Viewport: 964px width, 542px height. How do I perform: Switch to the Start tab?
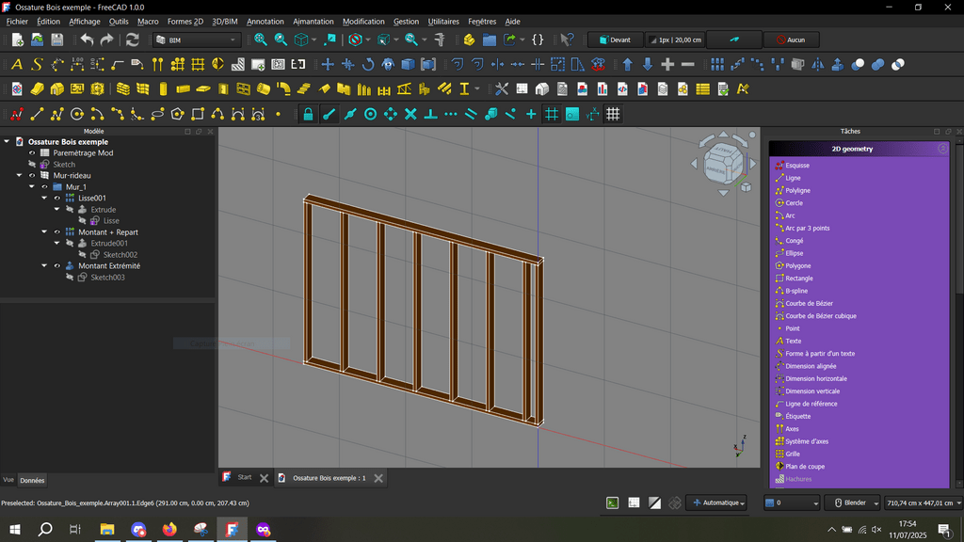click(x=245, y=477)
